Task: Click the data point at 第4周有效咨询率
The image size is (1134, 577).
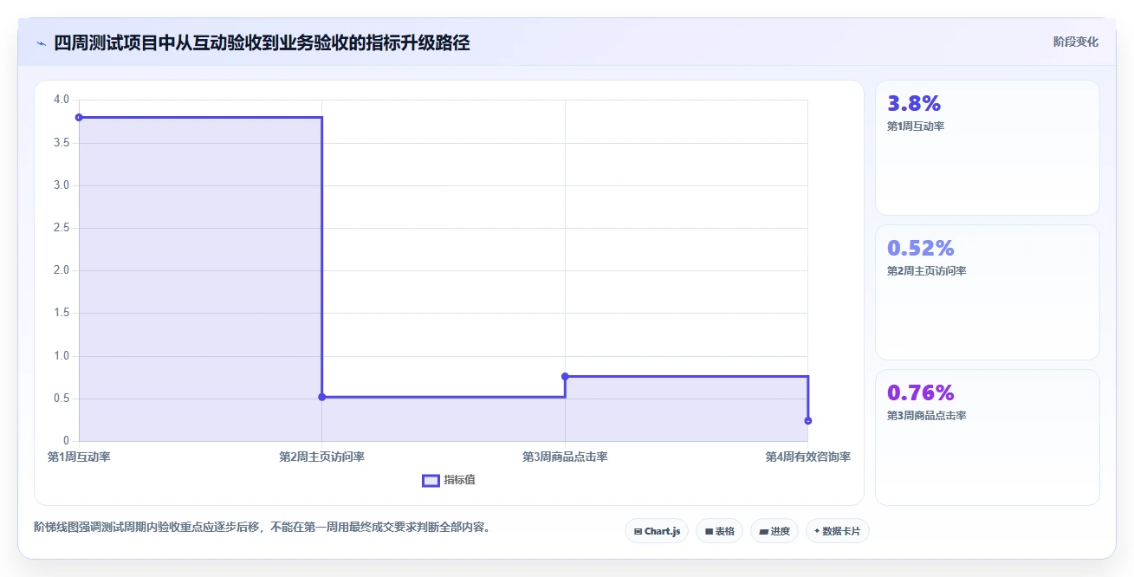Action: point(808,420)
